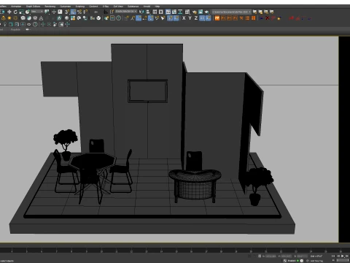Open the Help menu
Image resolution: width=350 pixels, height=263 pixels.
click(x=157, y=7)
